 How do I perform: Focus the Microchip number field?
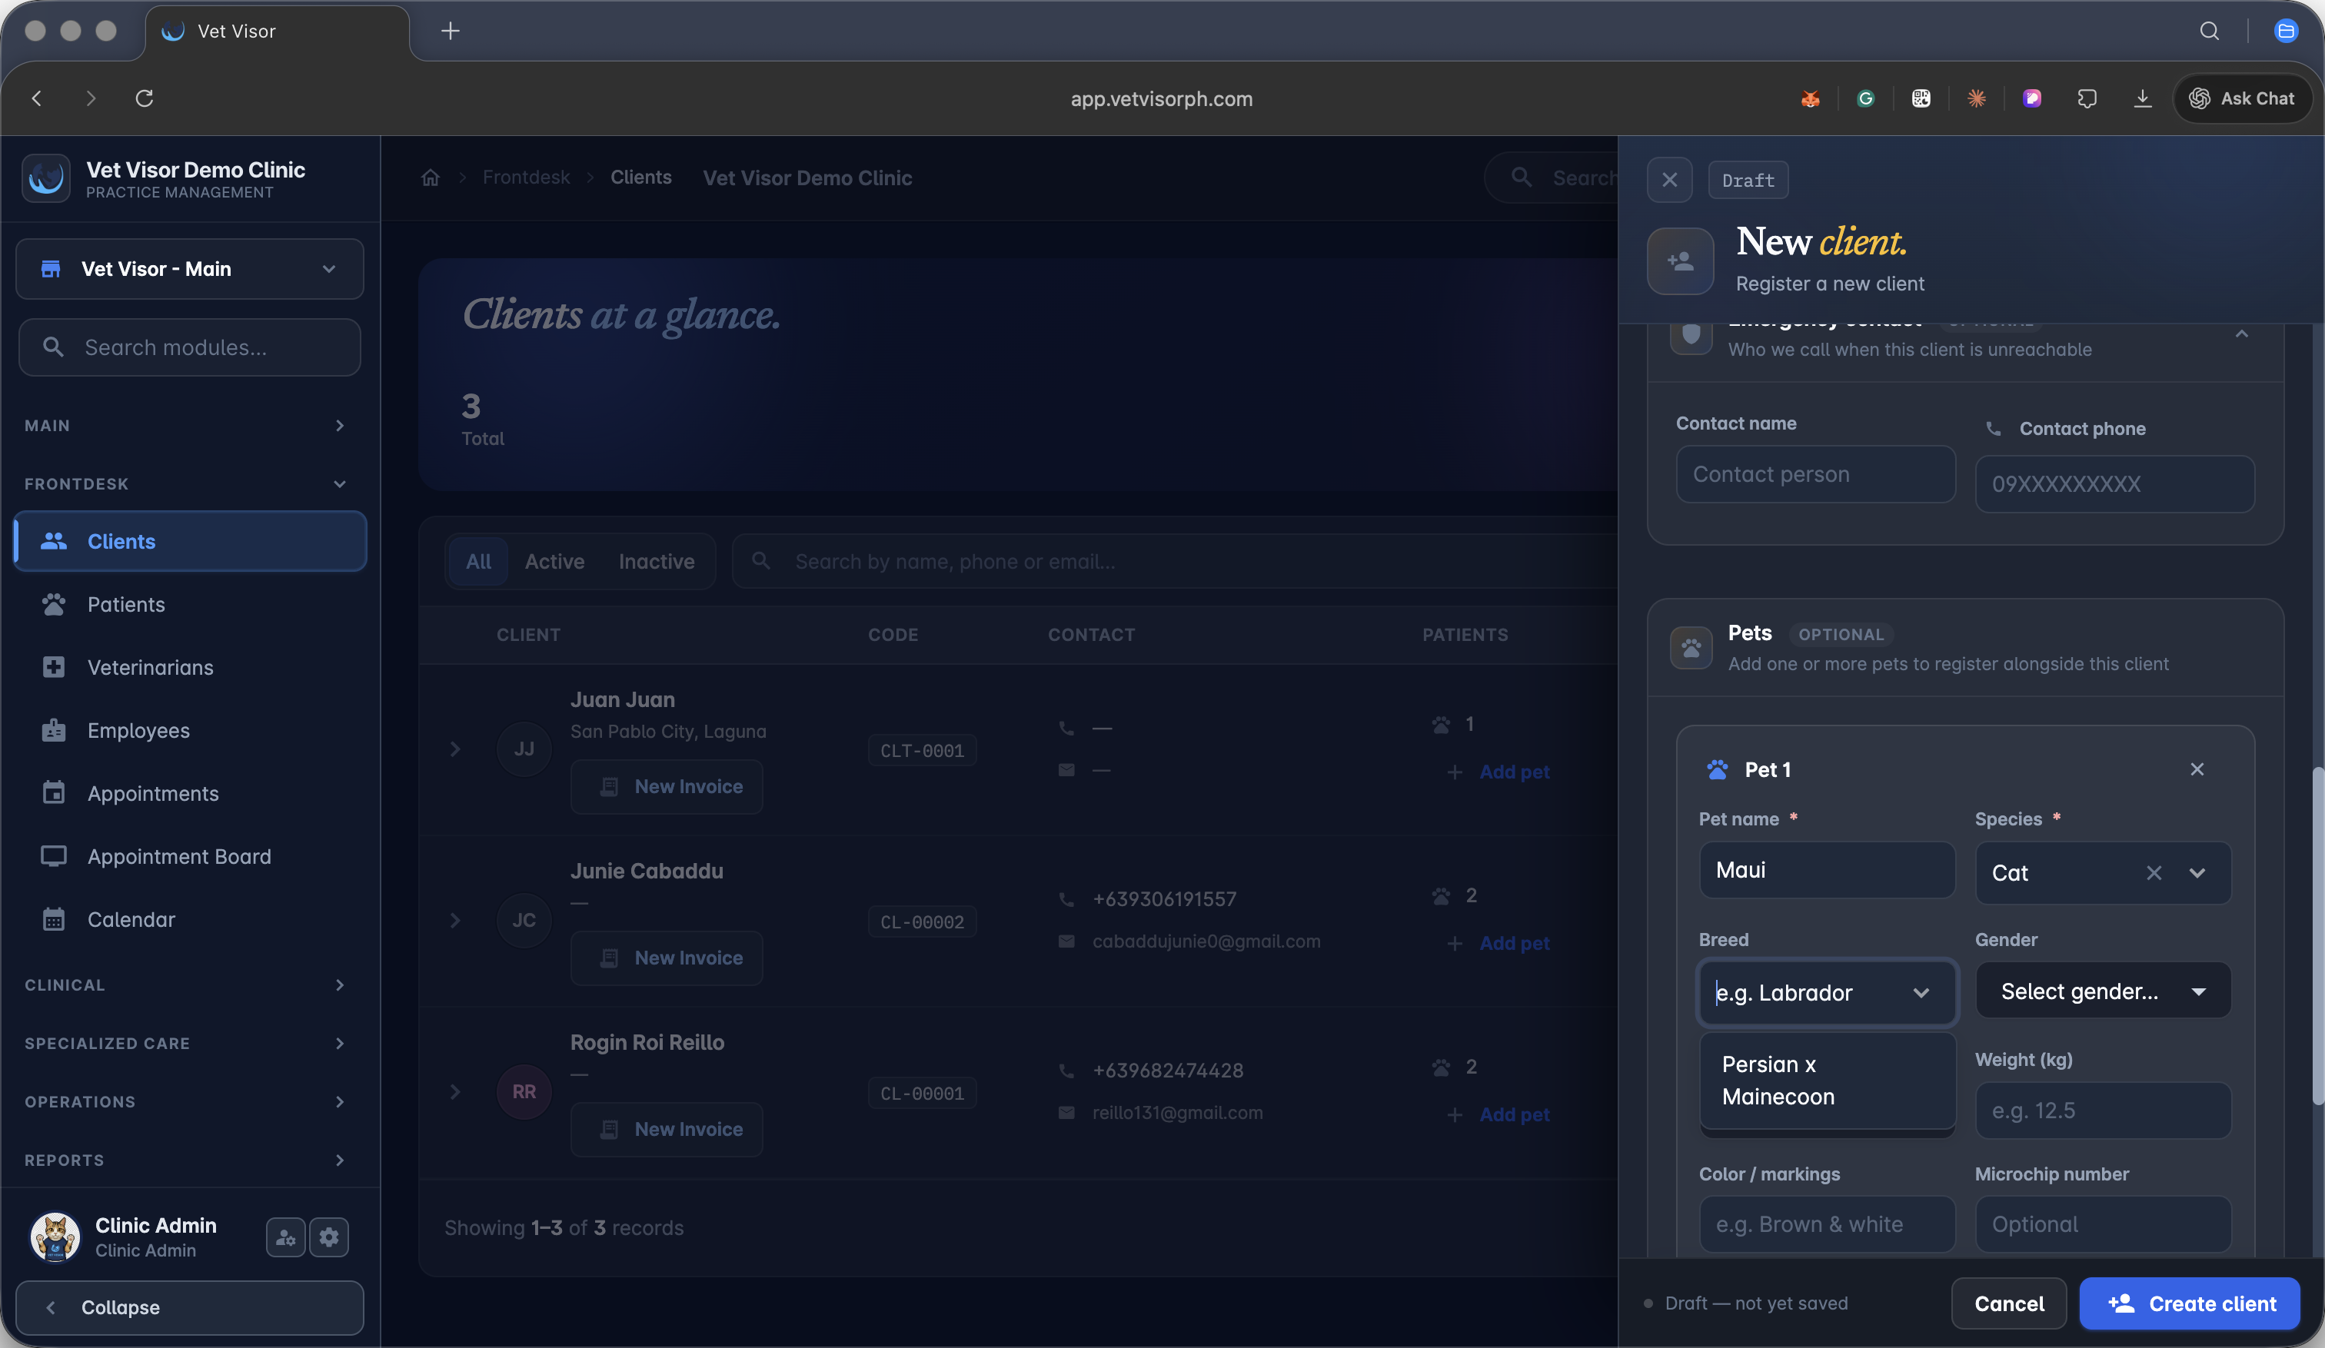(2103, 1223)
